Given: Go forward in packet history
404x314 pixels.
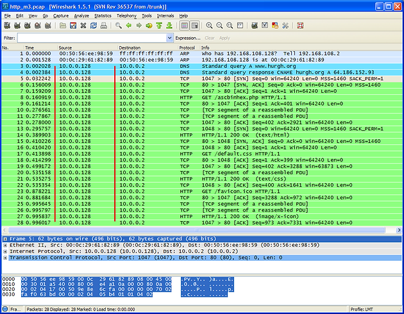Looking at the screenshot, I should coord(139,26).
